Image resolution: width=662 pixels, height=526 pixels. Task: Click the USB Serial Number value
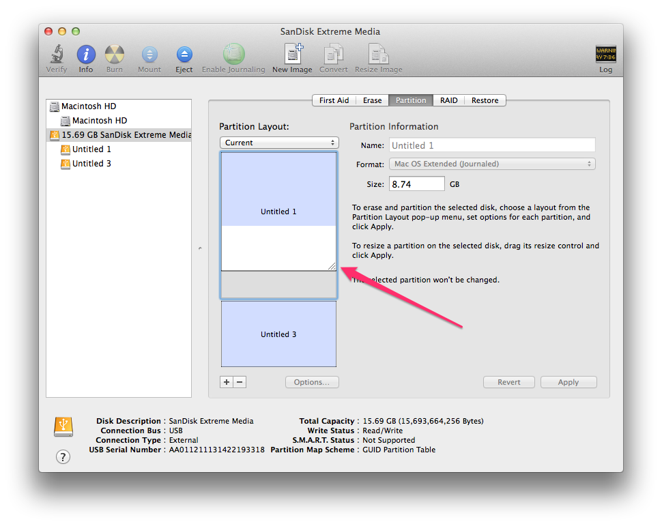[x=216, y=450]
